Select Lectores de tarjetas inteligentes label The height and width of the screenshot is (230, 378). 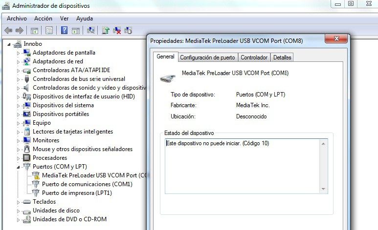[x=73, y=132]
